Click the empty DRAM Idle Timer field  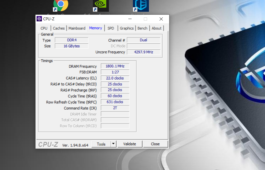click(115, 114)
